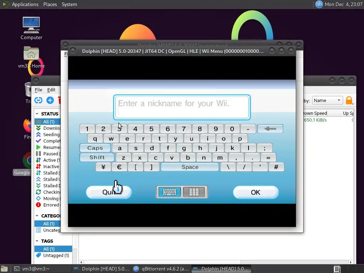
Task: Click the backspace arrow key
Action: [x=270, y=129]
